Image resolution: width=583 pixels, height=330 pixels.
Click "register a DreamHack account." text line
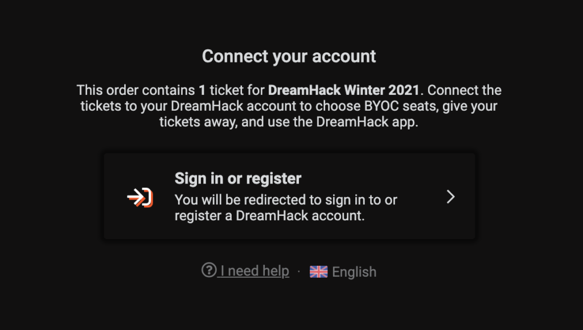click(x=269, y=215)
